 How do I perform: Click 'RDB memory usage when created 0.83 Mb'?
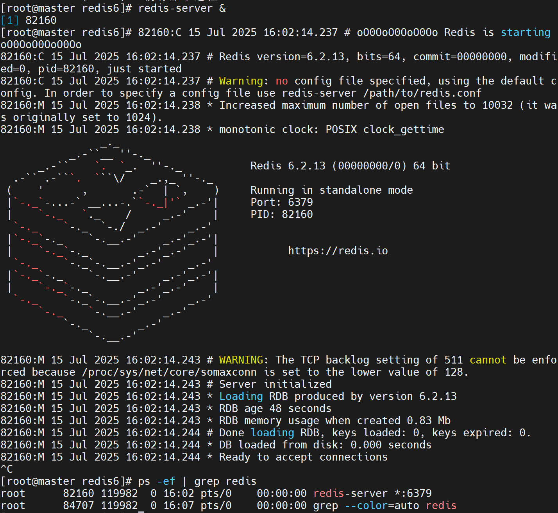(x=335, y=421)
